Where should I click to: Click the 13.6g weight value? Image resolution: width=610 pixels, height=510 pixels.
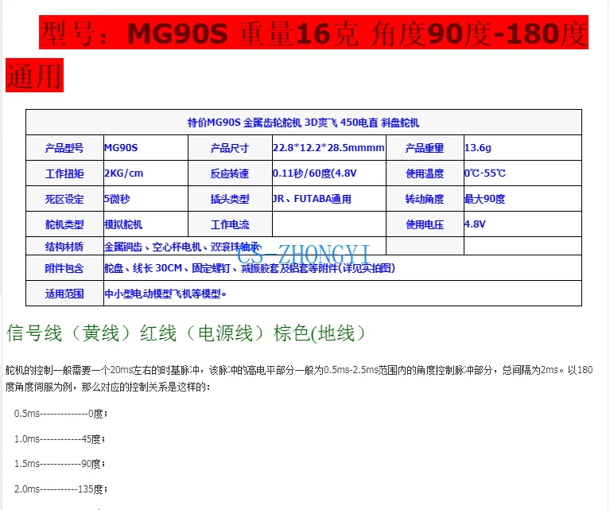(x=478, y=148)
